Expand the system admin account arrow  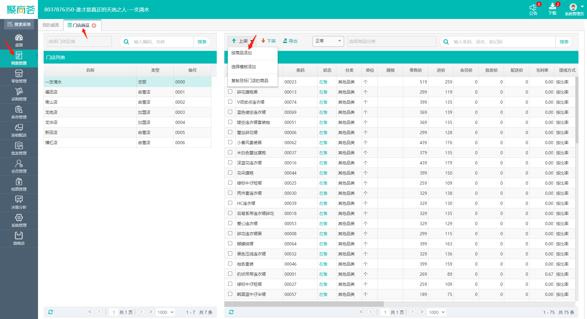coord(582,7)
